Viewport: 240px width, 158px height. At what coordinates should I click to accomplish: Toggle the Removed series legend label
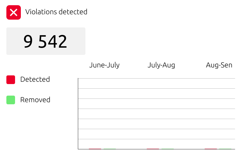click(35, 100)
